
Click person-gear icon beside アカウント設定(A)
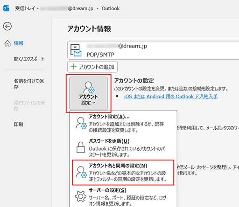81,123
